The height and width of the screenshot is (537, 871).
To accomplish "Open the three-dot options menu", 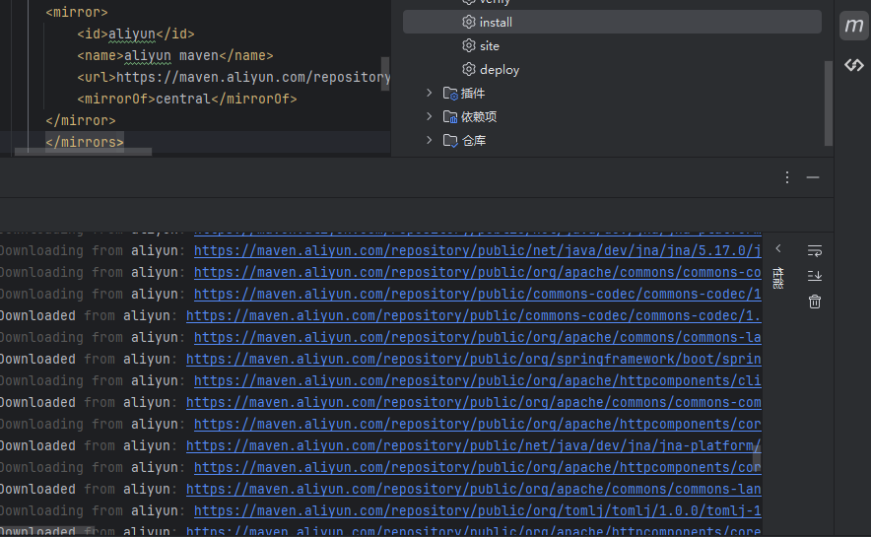I will [787, 177].
